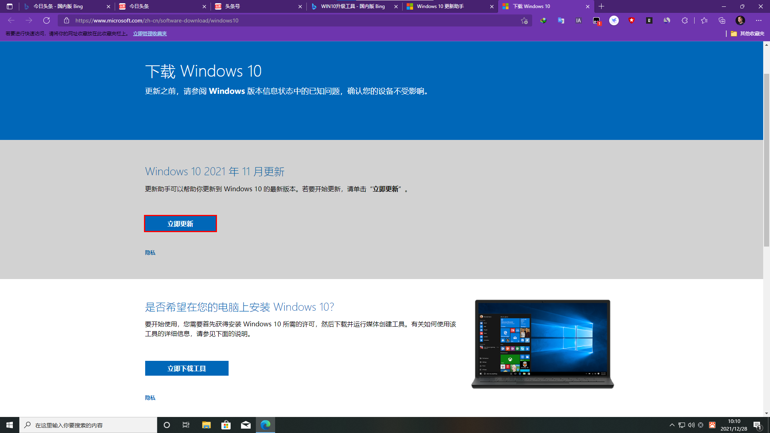
Task: Open the Extensions puzzle piece menu
Action: (685, 20)
